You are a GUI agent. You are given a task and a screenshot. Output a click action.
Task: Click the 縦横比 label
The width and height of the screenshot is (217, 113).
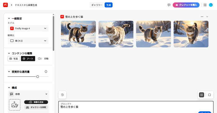[x=11, y=35]
